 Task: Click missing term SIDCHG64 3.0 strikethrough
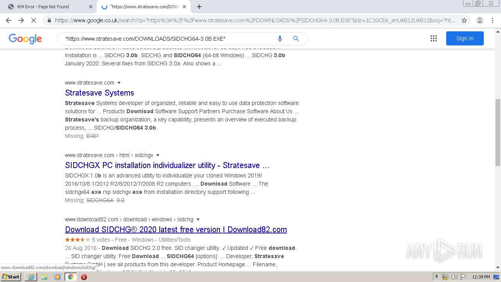tap(105, 200)
